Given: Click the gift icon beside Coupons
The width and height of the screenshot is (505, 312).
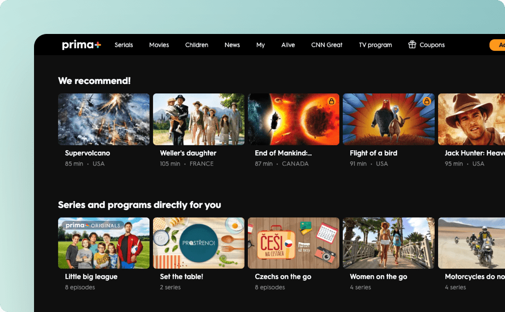Looking at the screenshot, I should tap(412, 45).
